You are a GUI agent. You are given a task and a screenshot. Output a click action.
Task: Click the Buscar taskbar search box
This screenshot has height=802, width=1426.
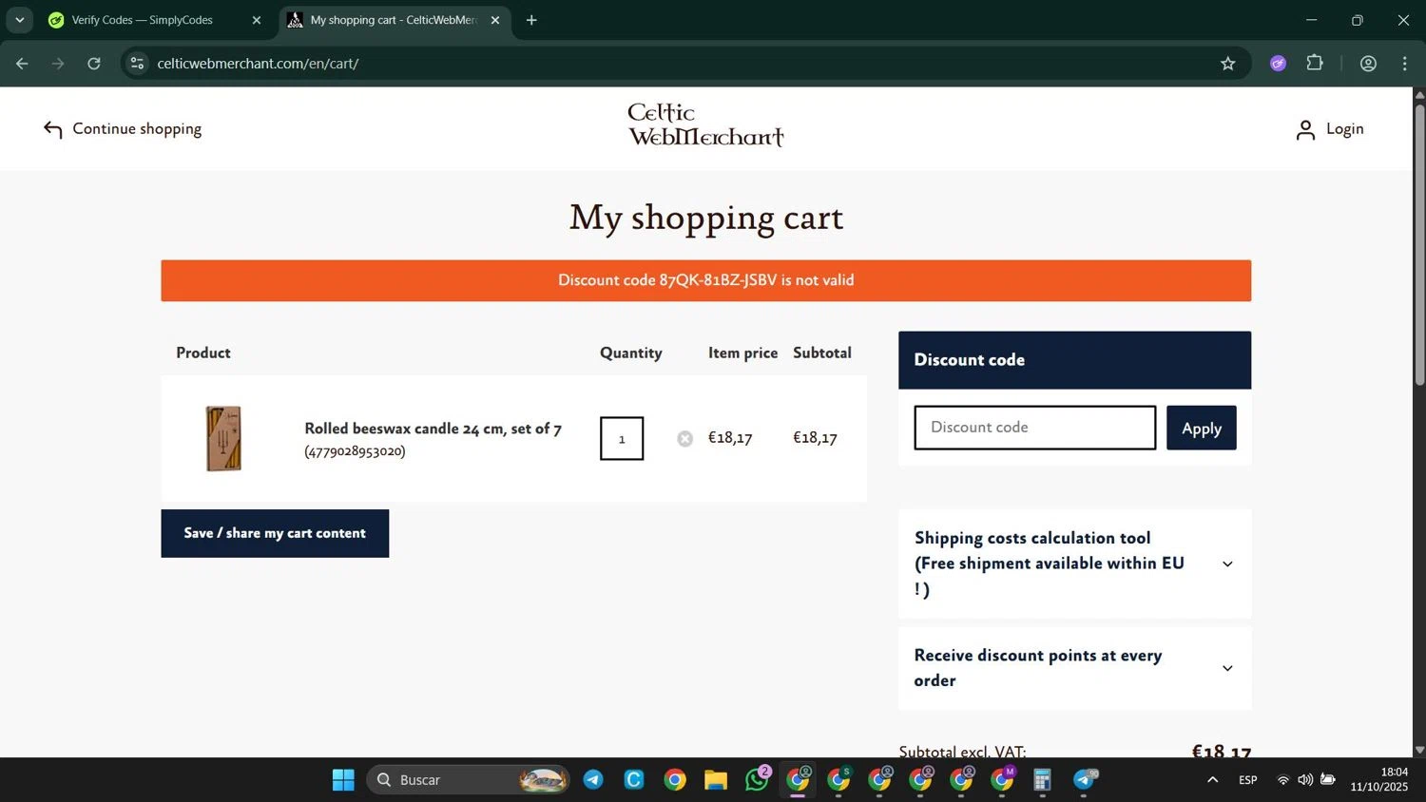click(467, 780)
